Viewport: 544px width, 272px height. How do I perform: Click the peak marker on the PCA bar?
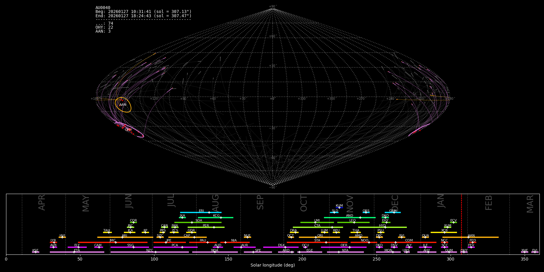[182, 247]
